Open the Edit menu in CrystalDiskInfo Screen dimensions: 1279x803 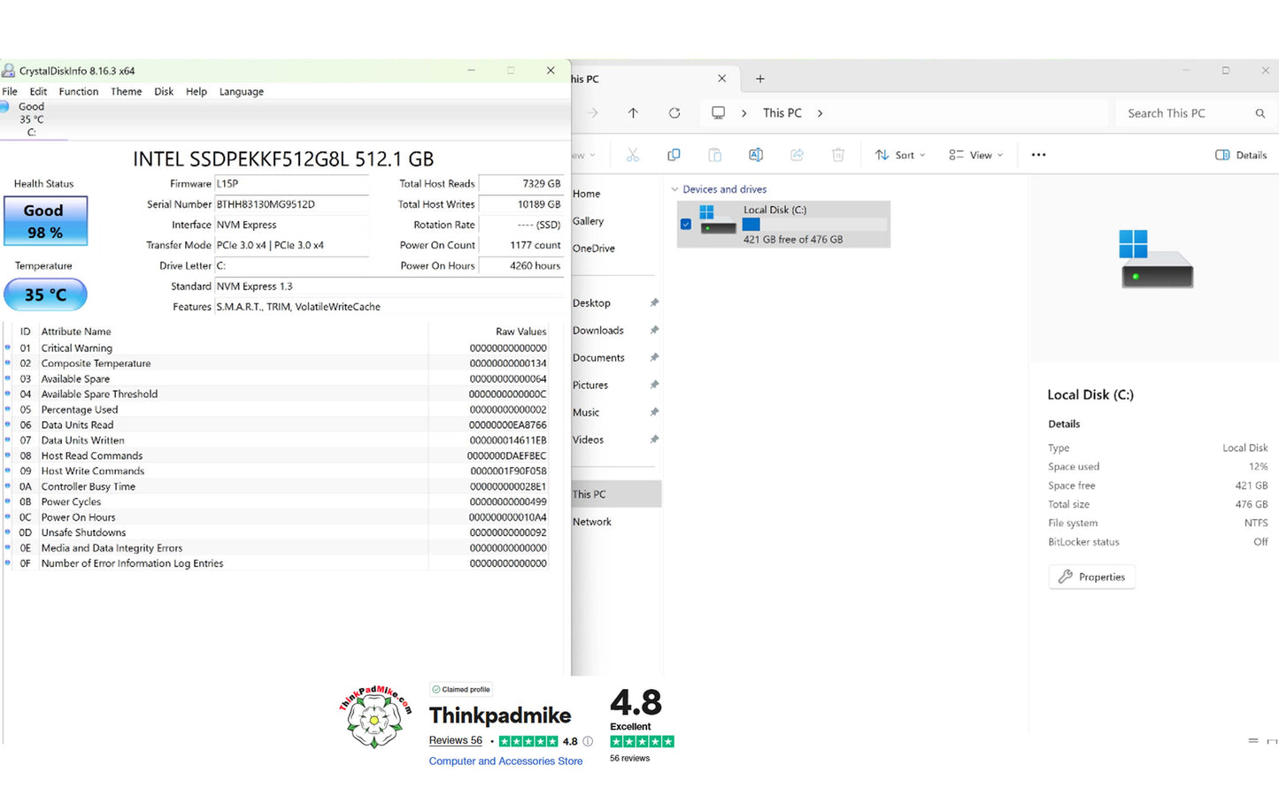pos(38,92)
